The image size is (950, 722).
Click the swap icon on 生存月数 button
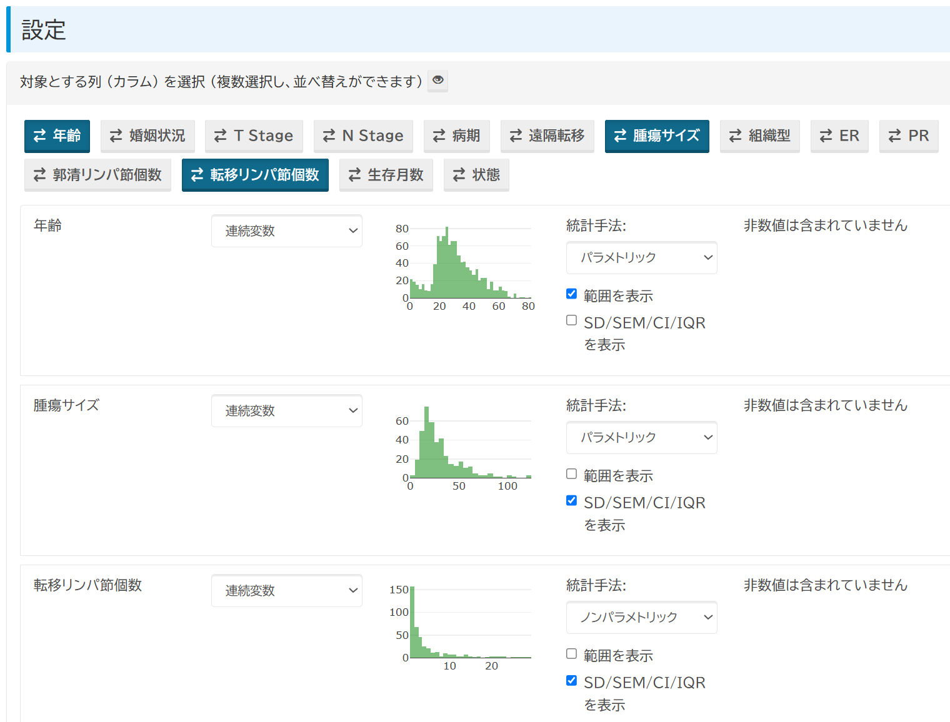click(x=354, y=175)
